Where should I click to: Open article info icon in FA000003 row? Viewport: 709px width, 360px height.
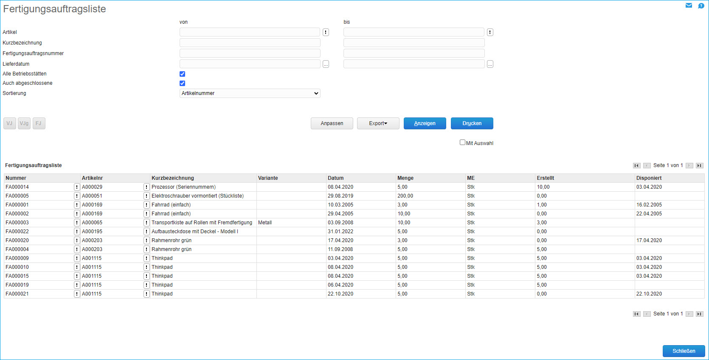(x=146, y=223)
